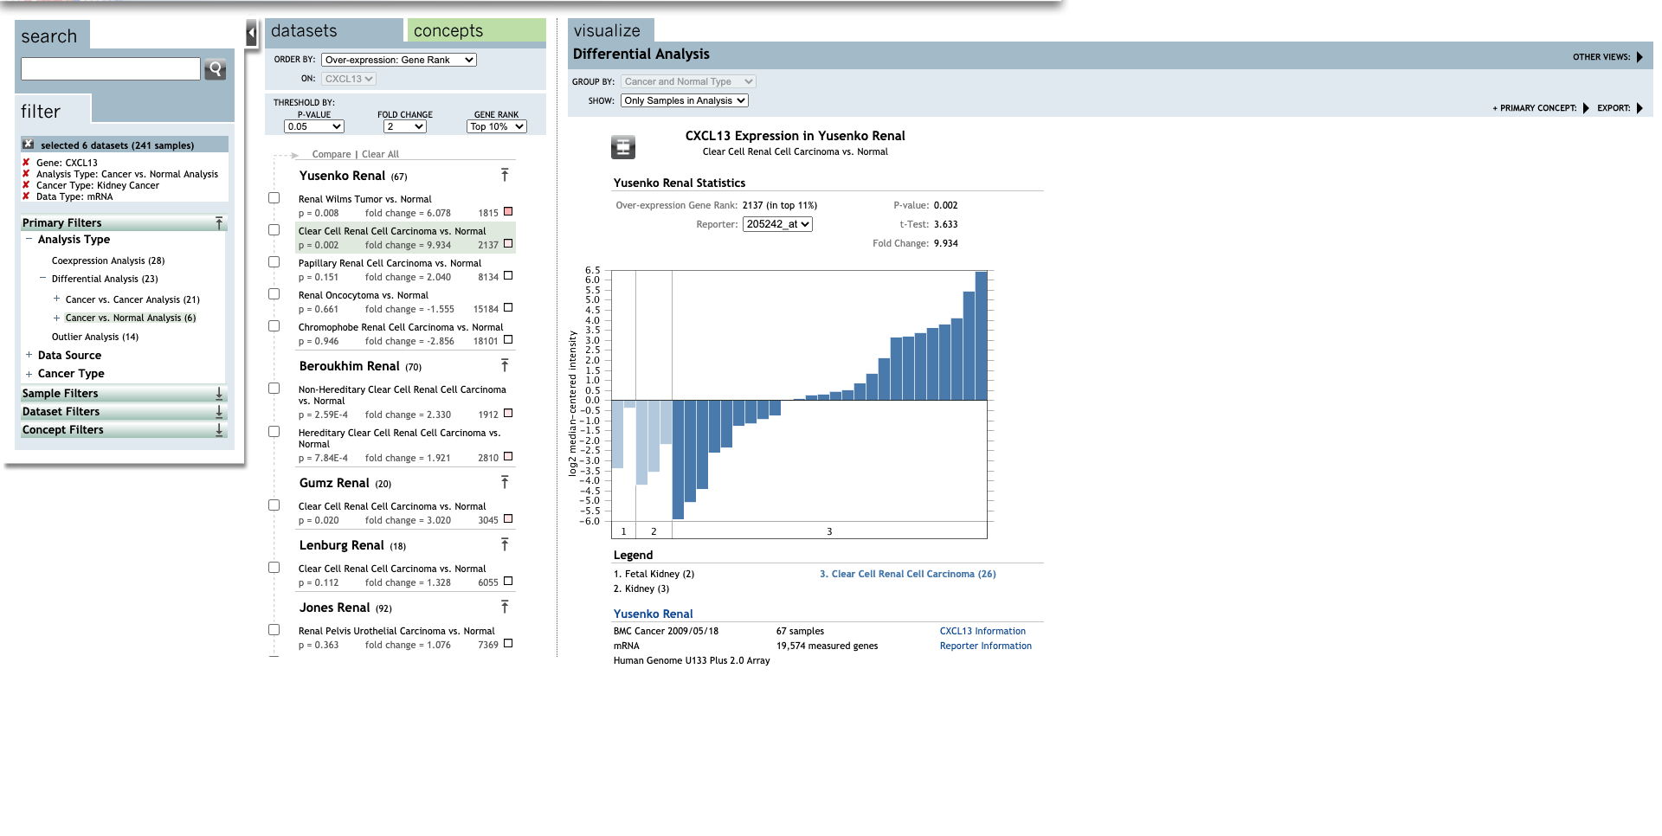Check Hereditary Clear Cell Renal Cell Carcinoma
Image resolution: width=1662 pixels, height=836 pixels.
click(274, 432)
